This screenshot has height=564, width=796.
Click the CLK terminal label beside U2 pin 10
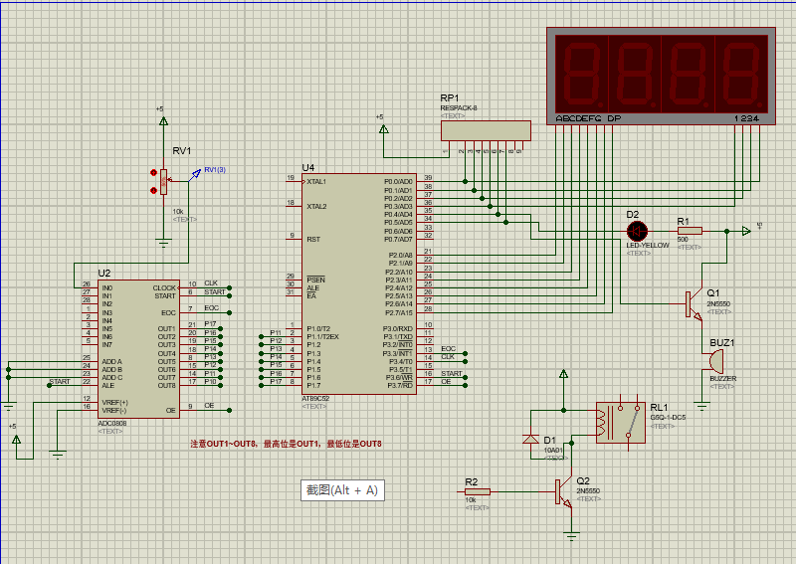click(x=211, y=283)
